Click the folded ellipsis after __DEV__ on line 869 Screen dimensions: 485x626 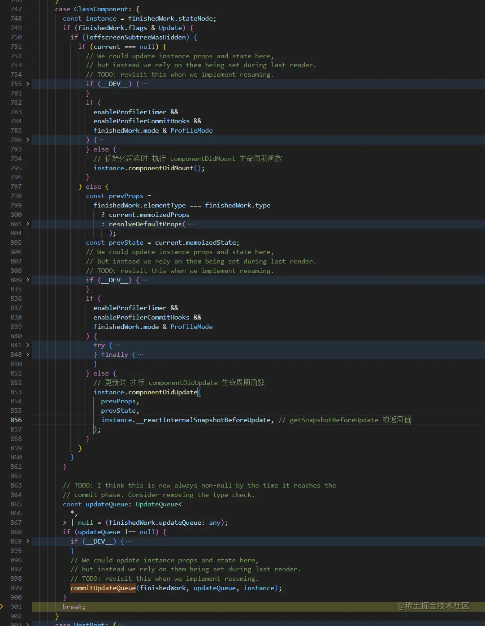point(129,541)
